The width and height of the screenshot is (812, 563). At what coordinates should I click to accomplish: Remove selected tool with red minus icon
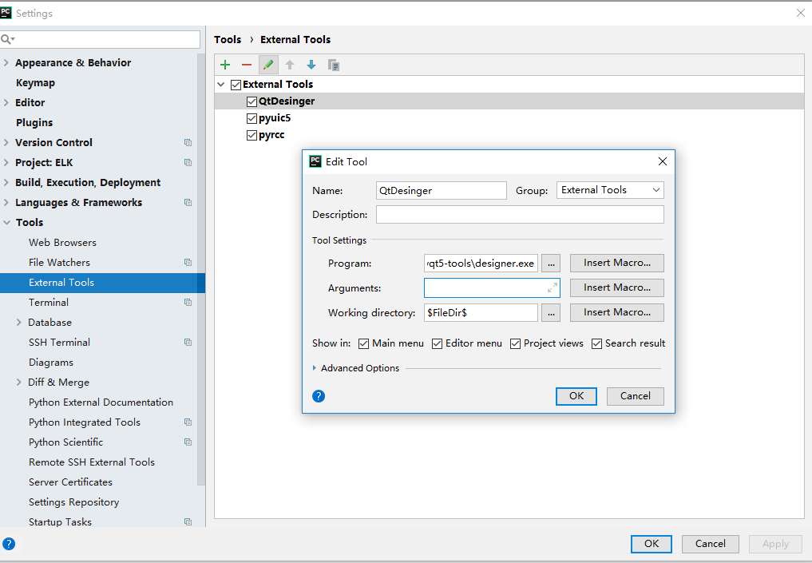[247, 65]
